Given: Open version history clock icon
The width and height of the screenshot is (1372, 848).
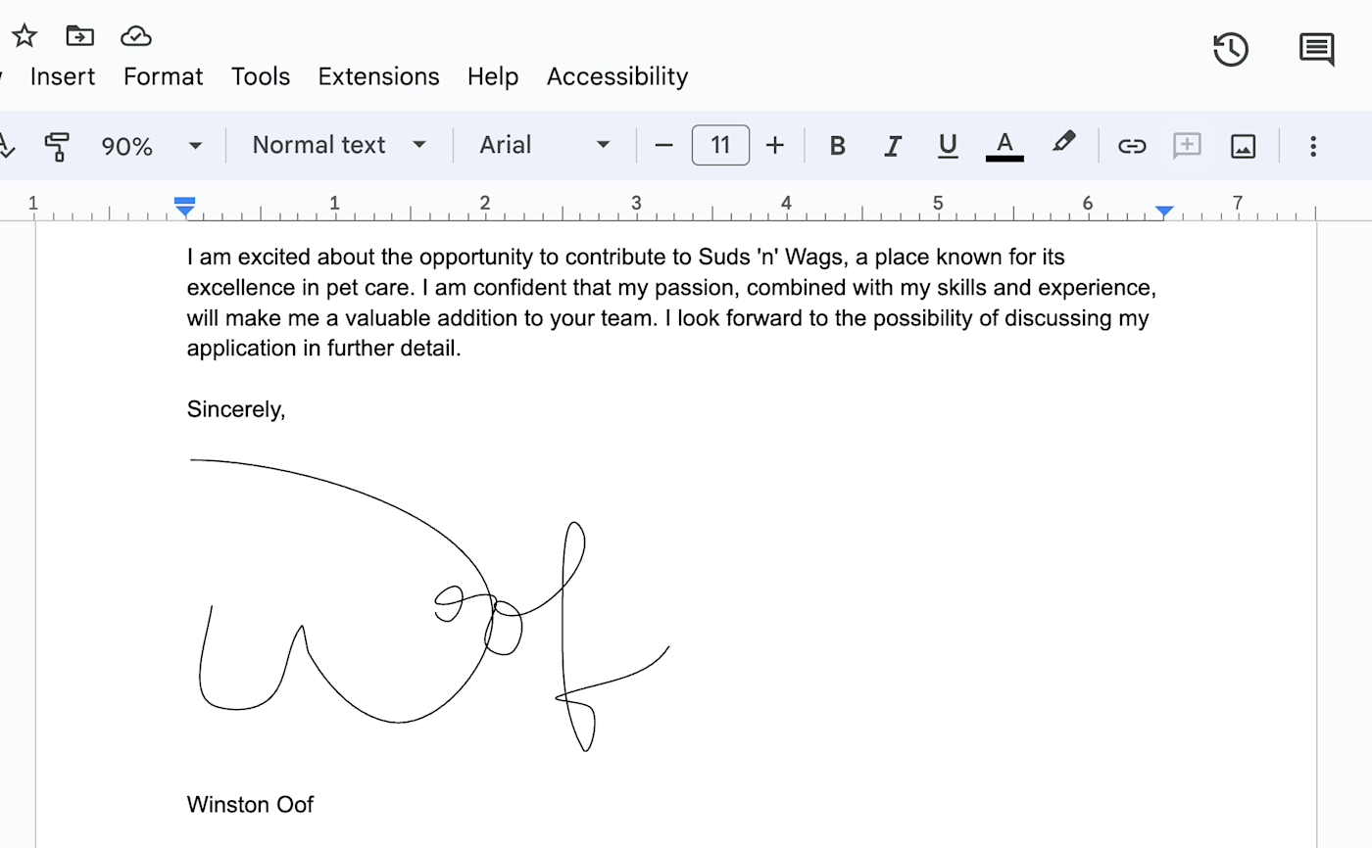Looking at the screenshot, I should [1231, 49].
